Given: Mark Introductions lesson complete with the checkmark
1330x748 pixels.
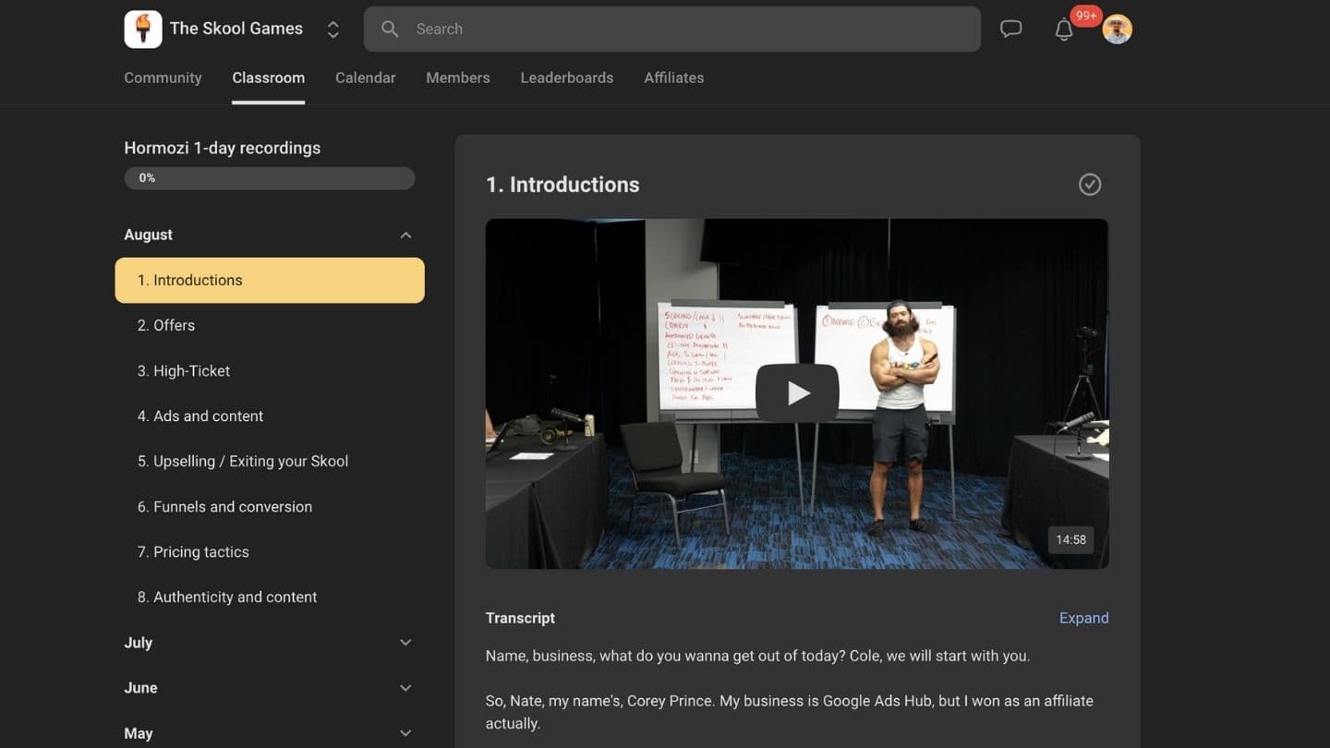Looking at the screenshot, I should tap(1089, 184).
